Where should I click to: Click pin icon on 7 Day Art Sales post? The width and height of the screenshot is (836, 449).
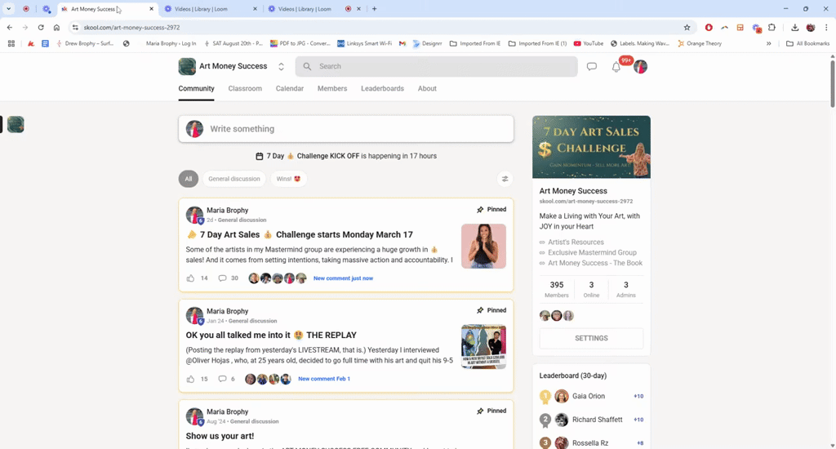pyautogui.click(x=480, y=210)
